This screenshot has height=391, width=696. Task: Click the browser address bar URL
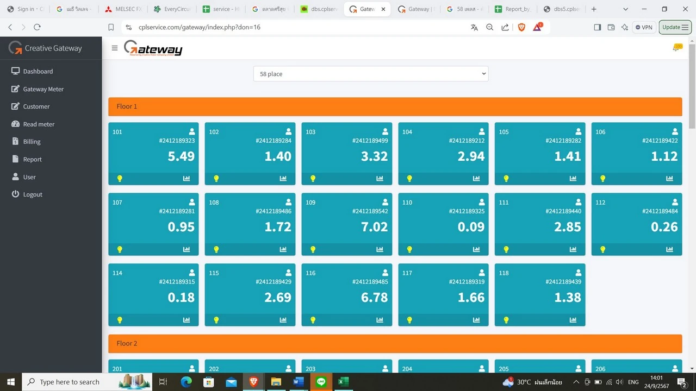pyautogui.click(x=200, y=27)
